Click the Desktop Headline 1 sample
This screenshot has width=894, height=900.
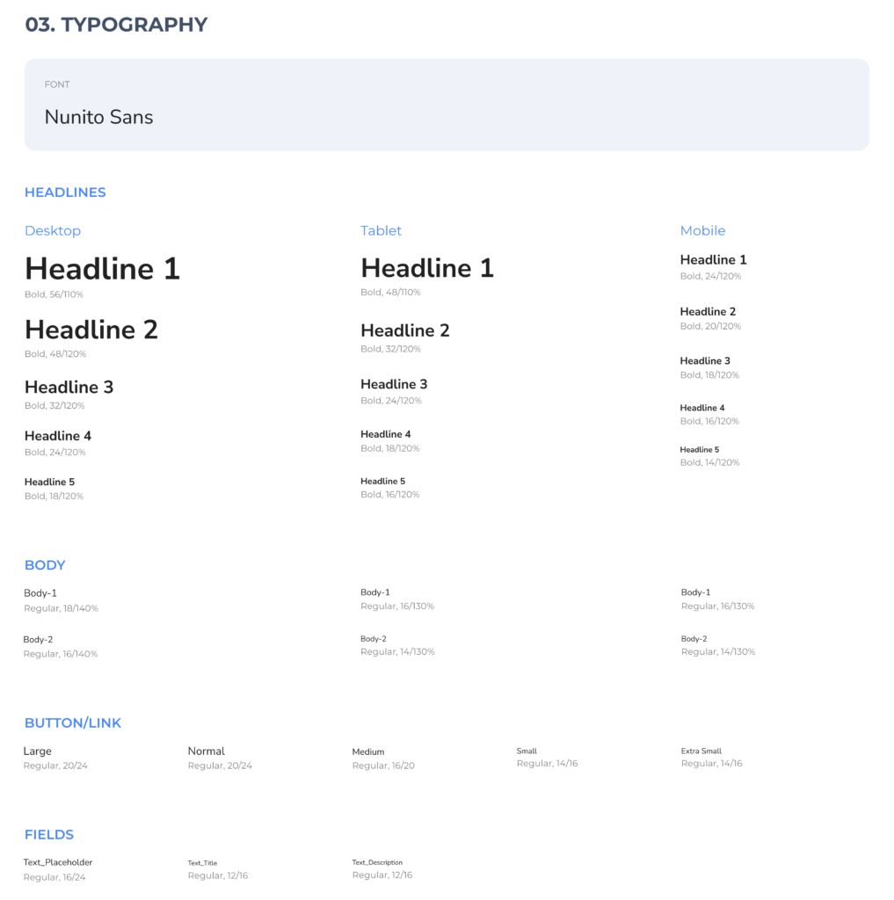tap(102, 268)
